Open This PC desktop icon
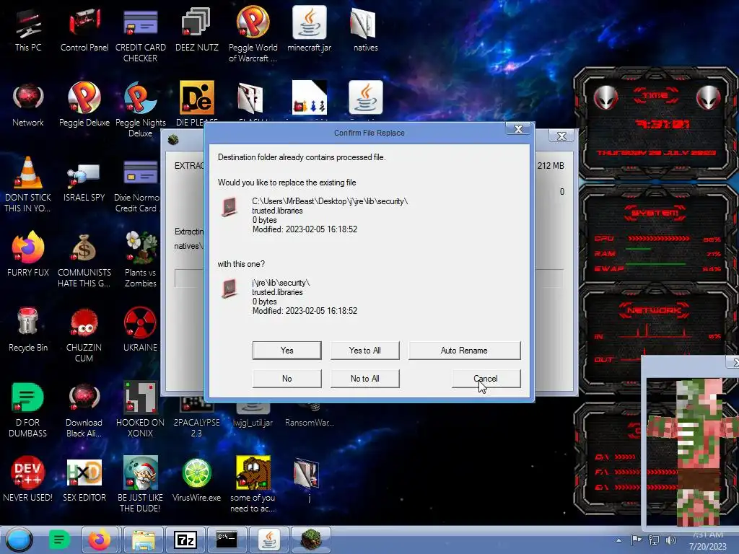739x554 pixels. [28, 30]
